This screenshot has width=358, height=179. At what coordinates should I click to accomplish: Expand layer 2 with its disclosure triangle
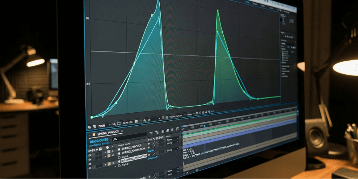pos(105,156)
